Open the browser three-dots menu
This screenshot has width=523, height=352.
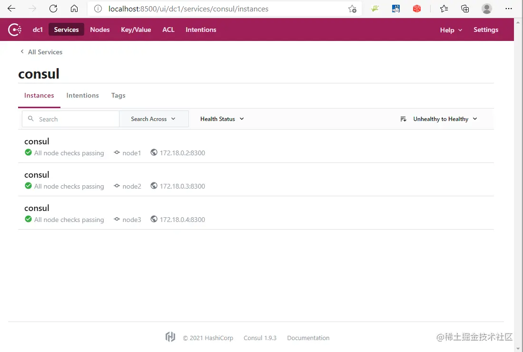(509, 9)
